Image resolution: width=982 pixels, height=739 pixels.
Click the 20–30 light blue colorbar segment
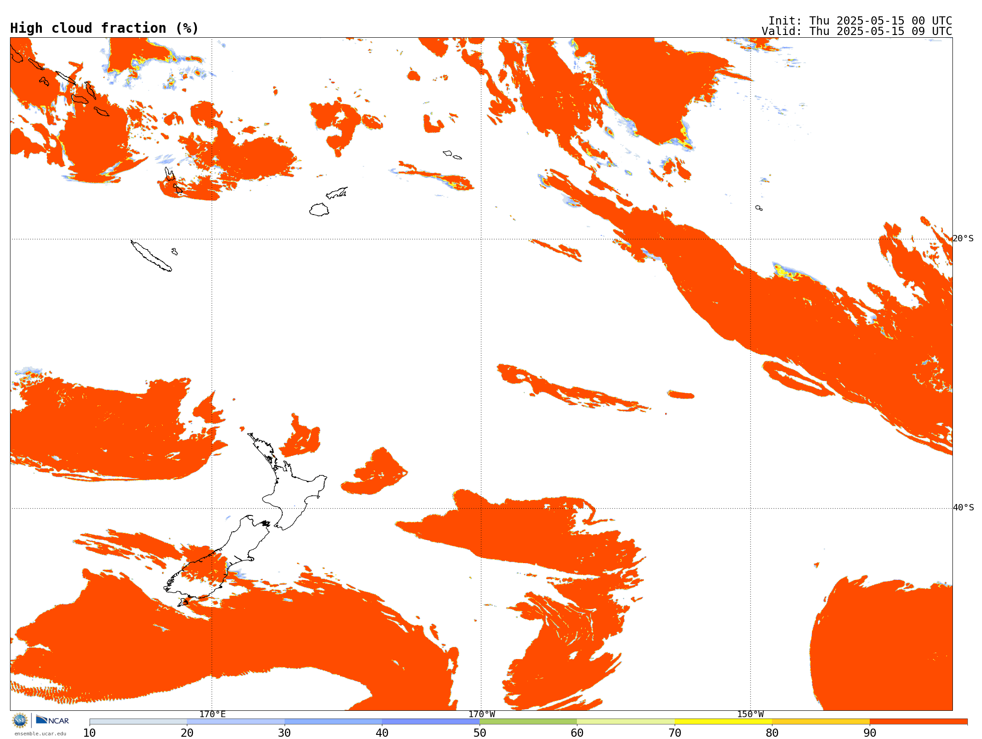coord(235,722)
